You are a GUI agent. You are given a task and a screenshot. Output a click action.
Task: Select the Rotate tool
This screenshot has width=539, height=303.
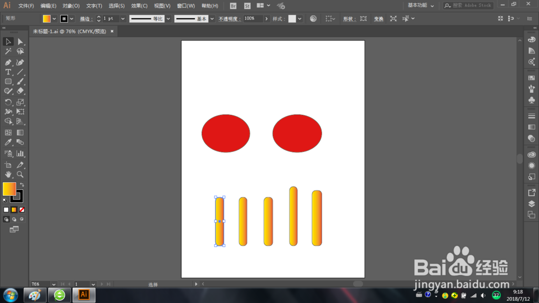(x=8, y=102)
